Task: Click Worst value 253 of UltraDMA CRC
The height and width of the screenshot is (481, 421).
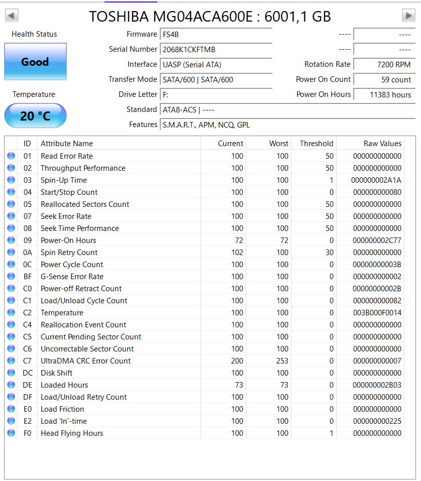Action: tap(282, 360)
